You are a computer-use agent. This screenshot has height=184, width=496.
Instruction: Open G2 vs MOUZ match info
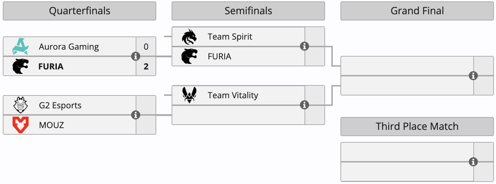136,115
